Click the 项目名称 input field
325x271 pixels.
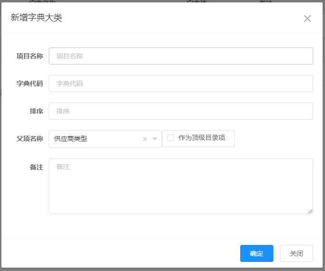181,56
